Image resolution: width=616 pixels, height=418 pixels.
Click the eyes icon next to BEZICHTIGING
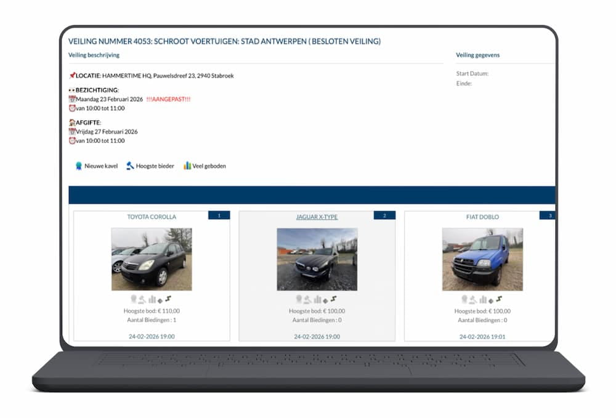point(72,90)
